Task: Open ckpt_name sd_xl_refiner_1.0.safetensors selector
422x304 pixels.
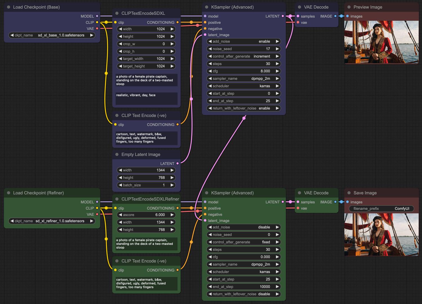Action: click(x=52, y=221)
